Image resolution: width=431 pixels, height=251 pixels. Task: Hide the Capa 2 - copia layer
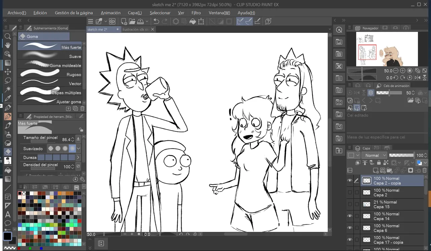pyautogui.click(x=350, y=181)
